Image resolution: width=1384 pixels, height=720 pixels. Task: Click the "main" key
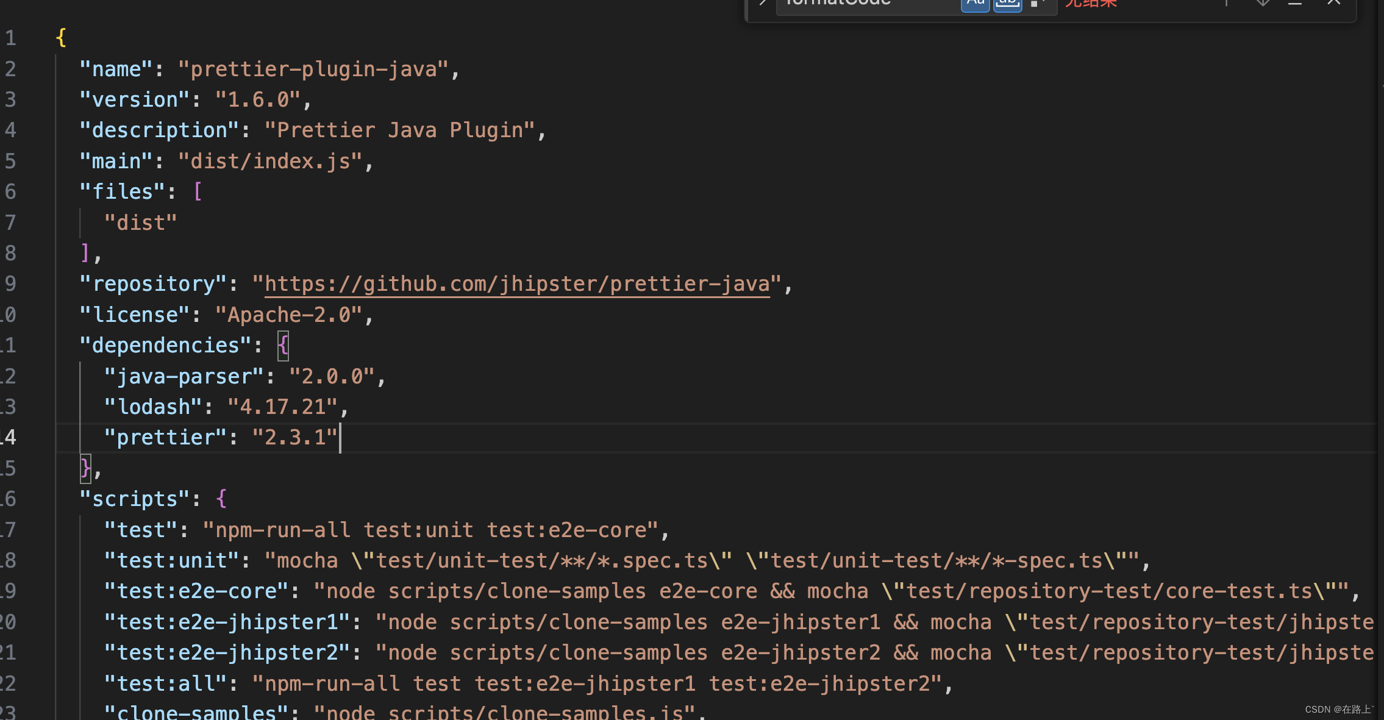(116, 162)
